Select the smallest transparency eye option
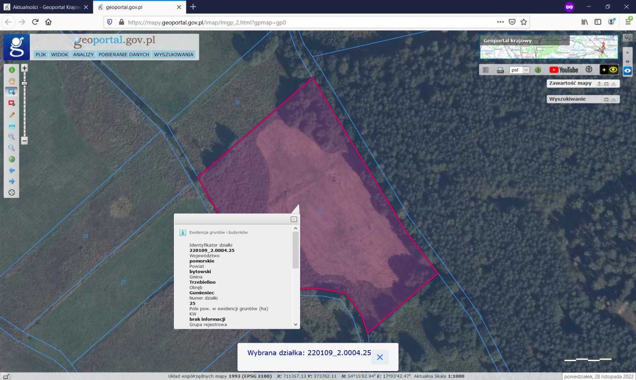Screen dimensions: 636x380 pyautogui.click(x=628, y=52)
